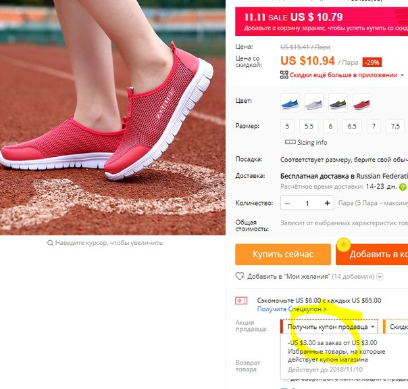Screen dimensions: 408x389
Task: Click the ruler icon beside Sizing info
Action: (x=290, y=142)
